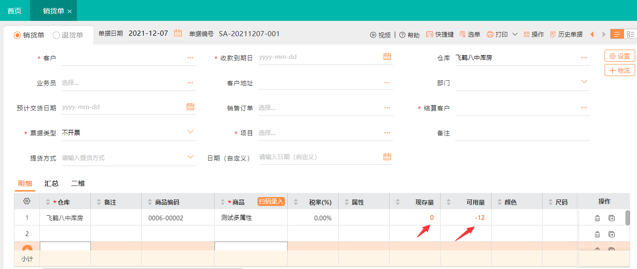Select the 退货单 radio button
This screenshot has width=637, height=269.
(57, 35)
